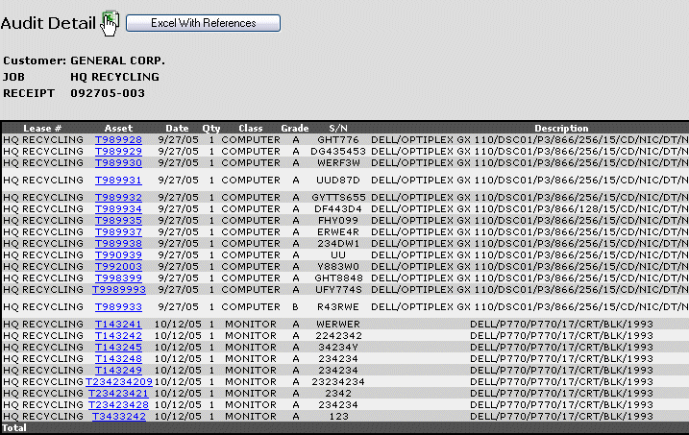Open asset link T998399
This screenshot has width=689, height=435.
point(118,278)
